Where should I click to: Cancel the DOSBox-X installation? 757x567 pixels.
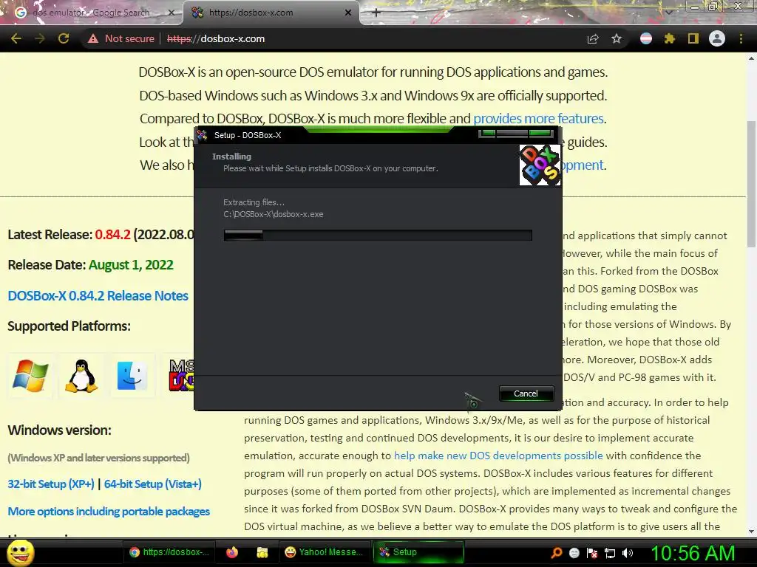pyautogui.click(x=526, y=394)
